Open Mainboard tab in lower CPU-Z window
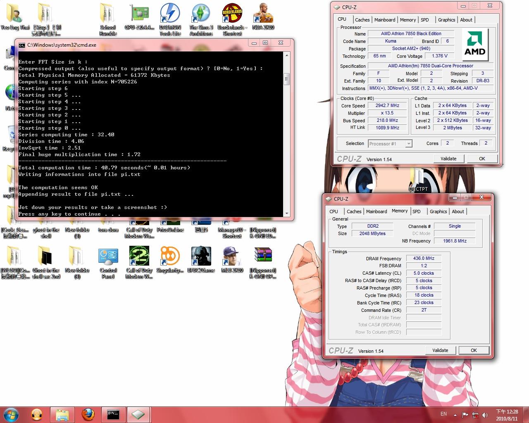The width and height of the screenshot is (529, 423). pos(376,211)
